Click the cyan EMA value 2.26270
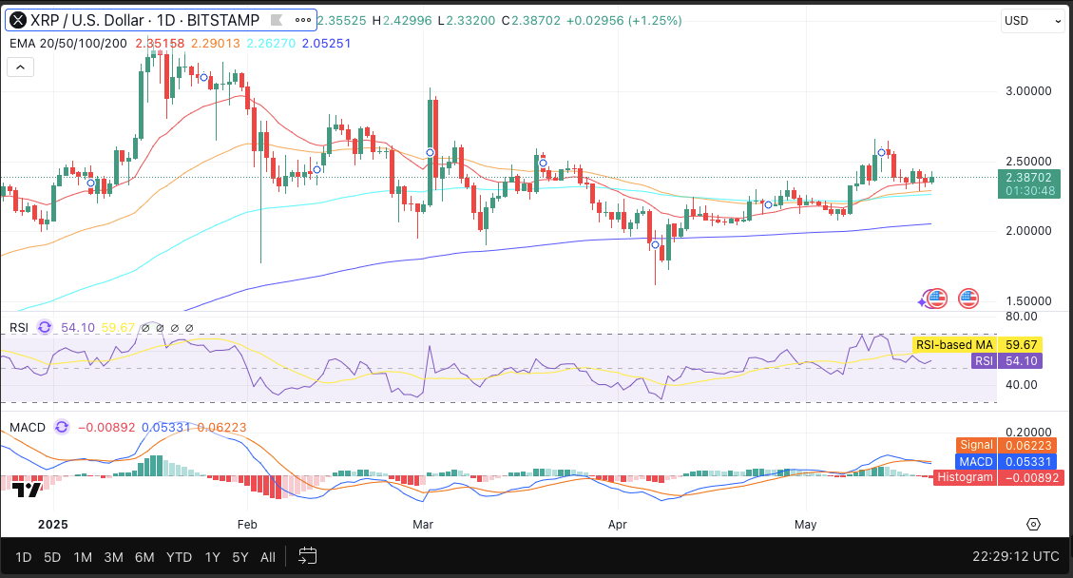The image size is (1073, 578). (271, 43)
